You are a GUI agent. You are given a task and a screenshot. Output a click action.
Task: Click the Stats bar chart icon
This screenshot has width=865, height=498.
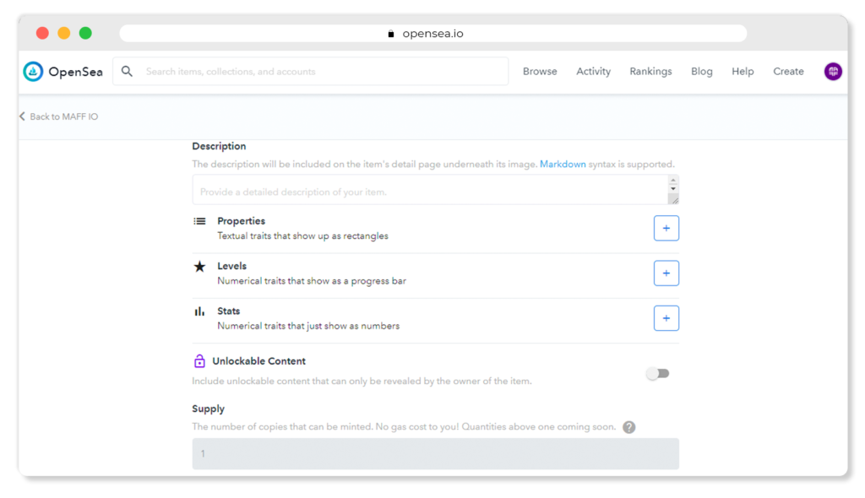[x=199, y=311]
